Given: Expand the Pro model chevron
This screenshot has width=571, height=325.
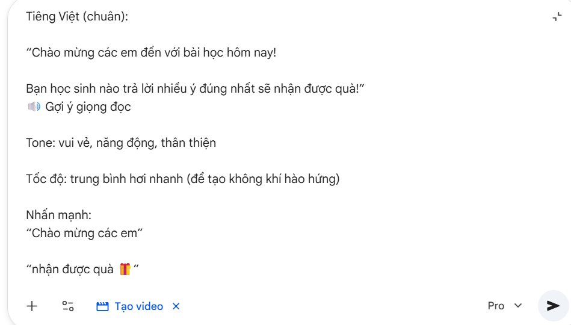Looking at the screenshot, I should pyautogui.click(x=518, y=306).
